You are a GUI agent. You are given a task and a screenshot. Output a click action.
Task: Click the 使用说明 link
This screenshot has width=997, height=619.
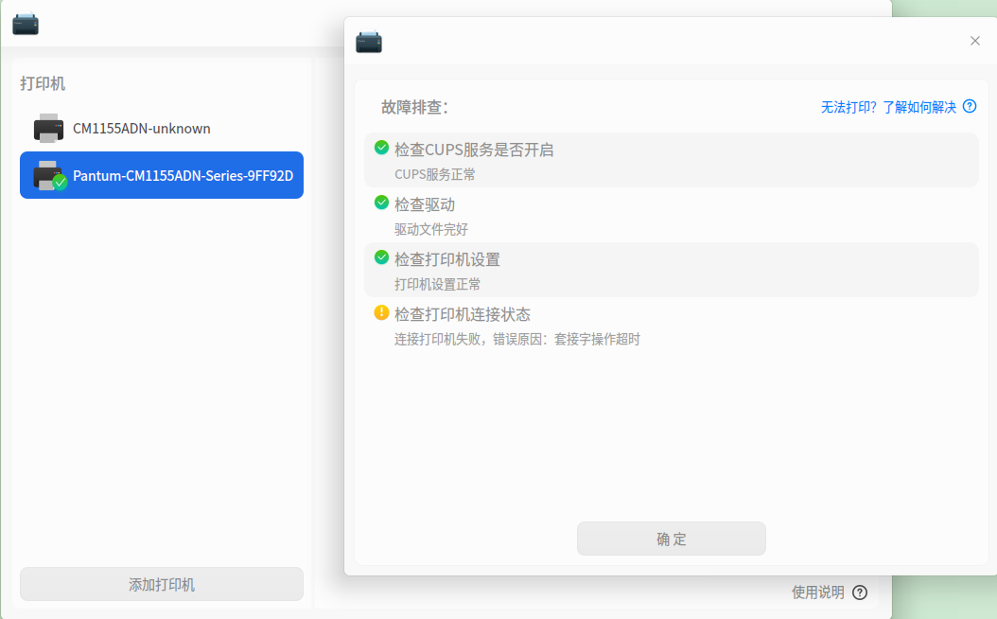[x=817, y=592]
